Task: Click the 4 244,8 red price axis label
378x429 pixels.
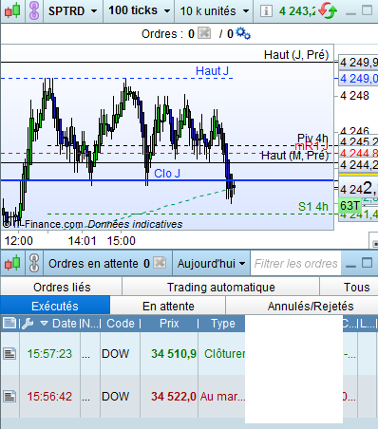Action: tap(358, 154)
